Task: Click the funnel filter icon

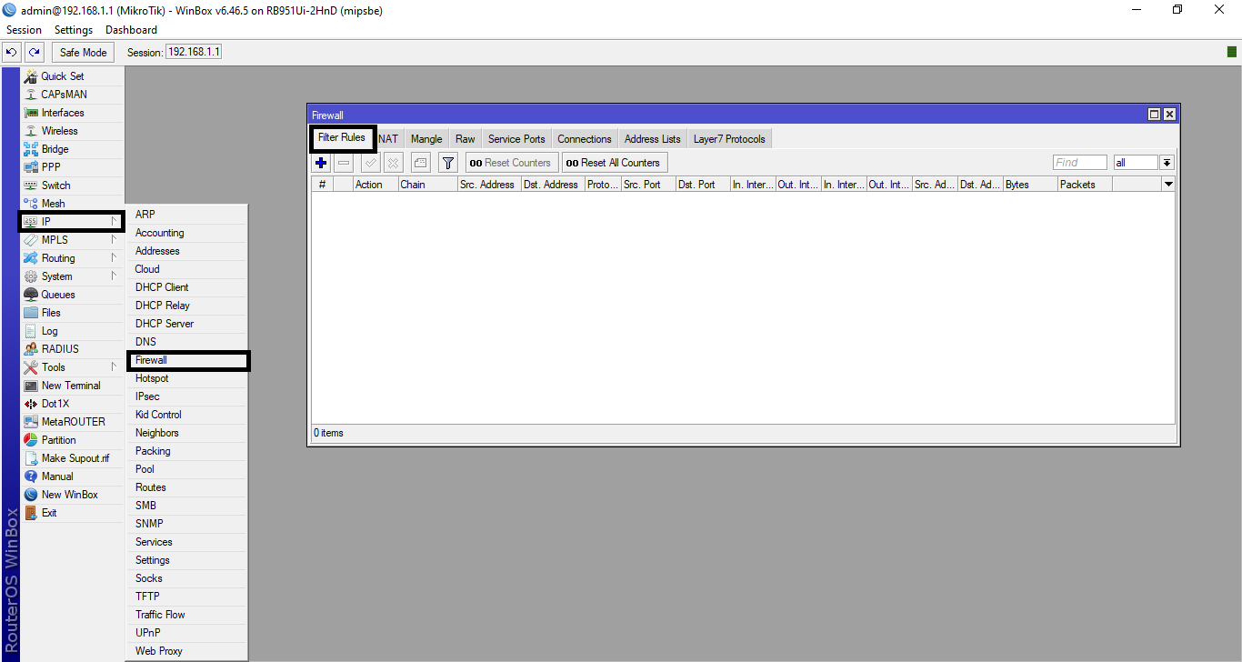Action: [x=447, y=163]
